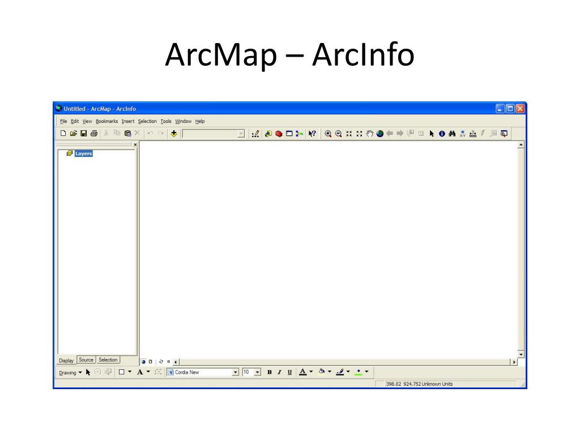Viewport: 580px width, 435px height.
Task: Switch to the Display tab
Action: [67, 360]
